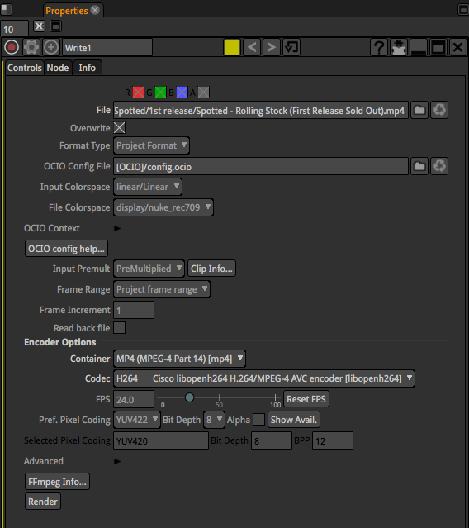This screenshot has height=528, width=469.
Task: Open the File Colorspace dropdown
Action: tap(163, 207)
